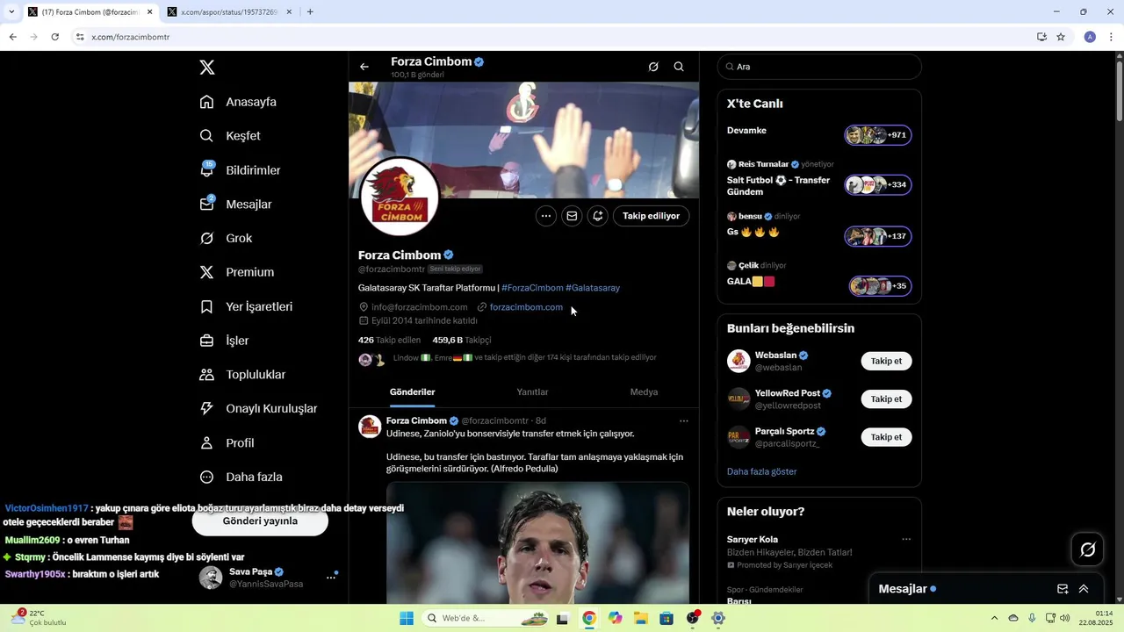Image resolution: width=1124 pixels, height=632 pixels.
Task: Click Chrome icon in taskbar
Action: [589, 619]
